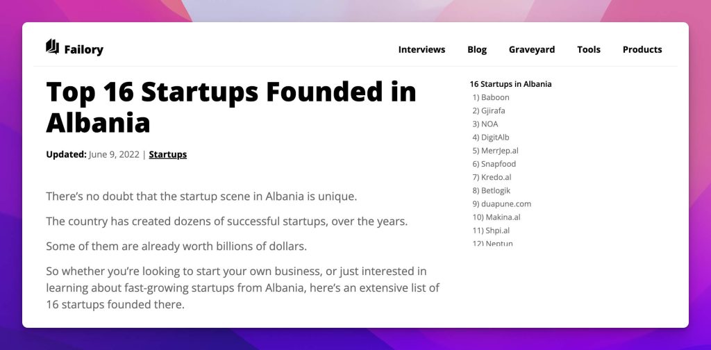Jump to duapune.com section
This screenshot has width=711, height=350.
pyautogui.click(x=501, y=204)
